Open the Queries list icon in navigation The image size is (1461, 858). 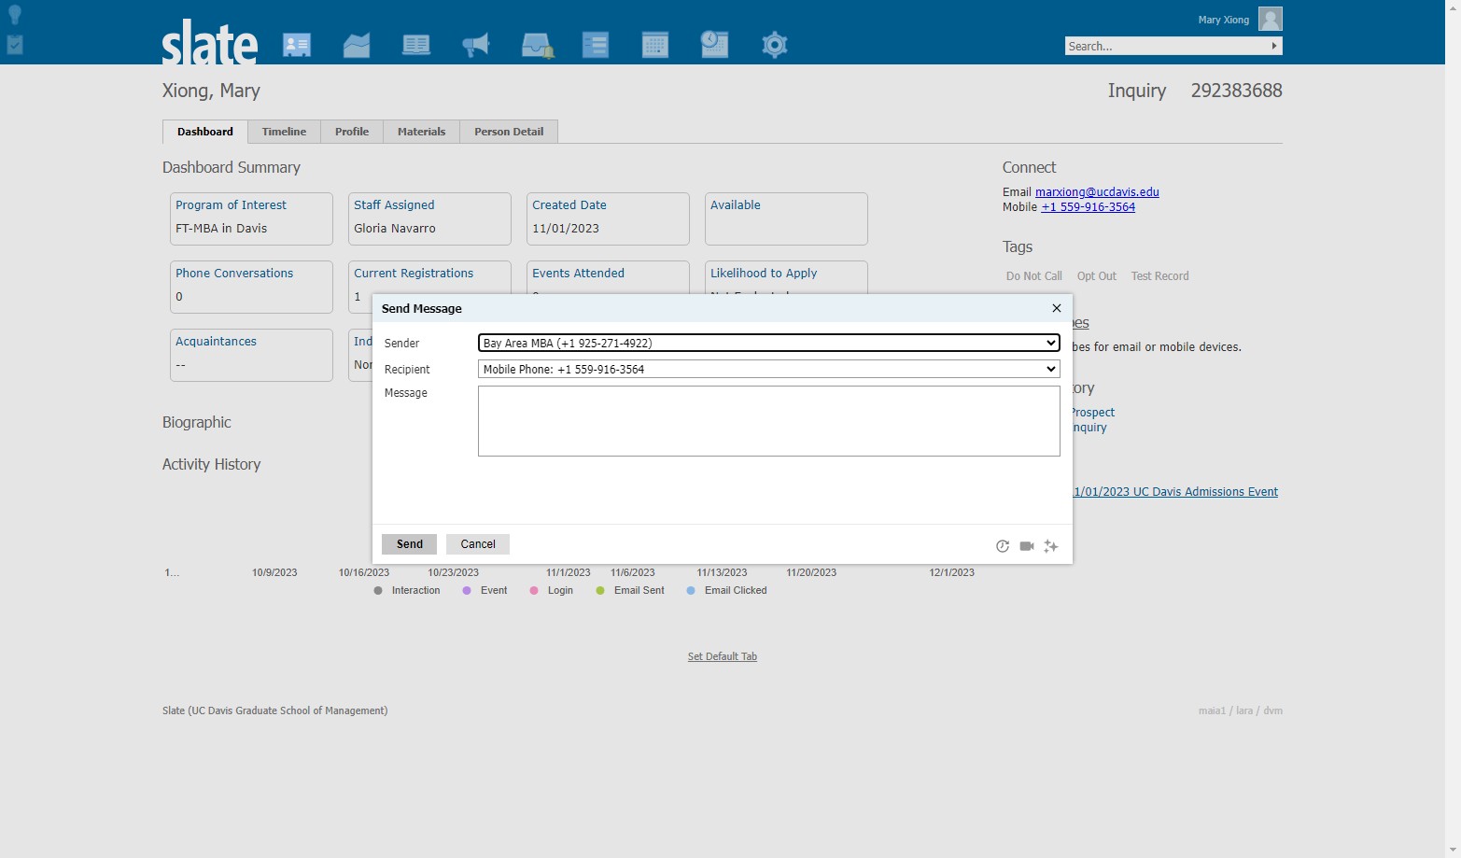click(596, 45)
